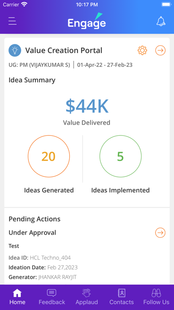Image resolution: width=174 pixels, height=310 pixels.
Task: Open the Feedback tab
Action: pyautogui.click(x=52, y=297)
